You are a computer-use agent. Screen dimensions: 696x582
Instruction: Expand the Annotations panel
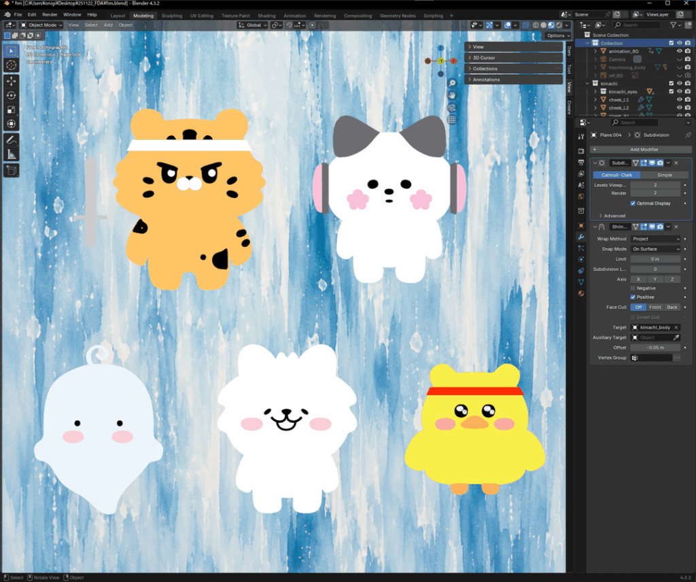(514, 80)
